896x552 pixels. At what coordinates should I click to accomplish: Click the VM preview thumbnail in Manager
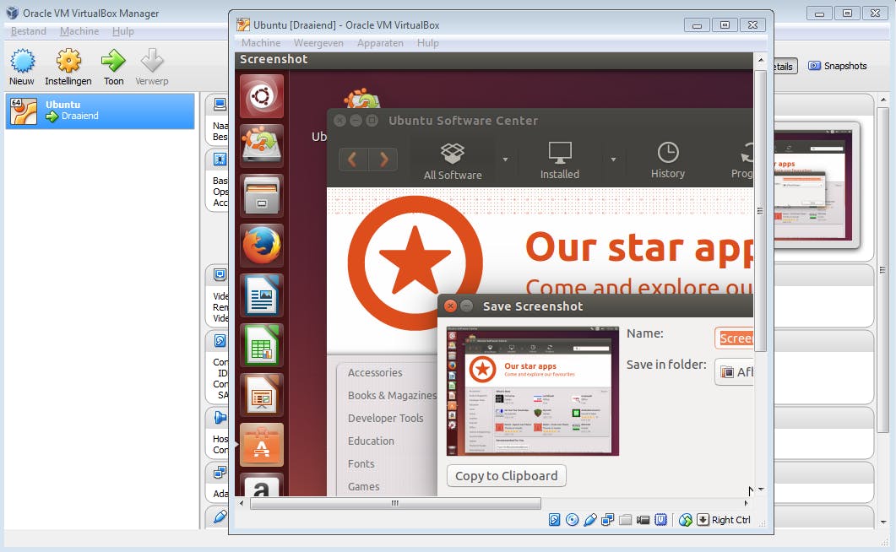tap(813, 186)
